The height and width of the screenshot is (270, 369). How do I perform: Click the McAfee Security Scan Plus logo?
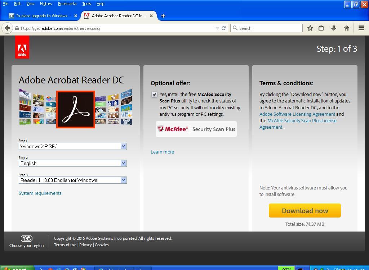point(196,129)
